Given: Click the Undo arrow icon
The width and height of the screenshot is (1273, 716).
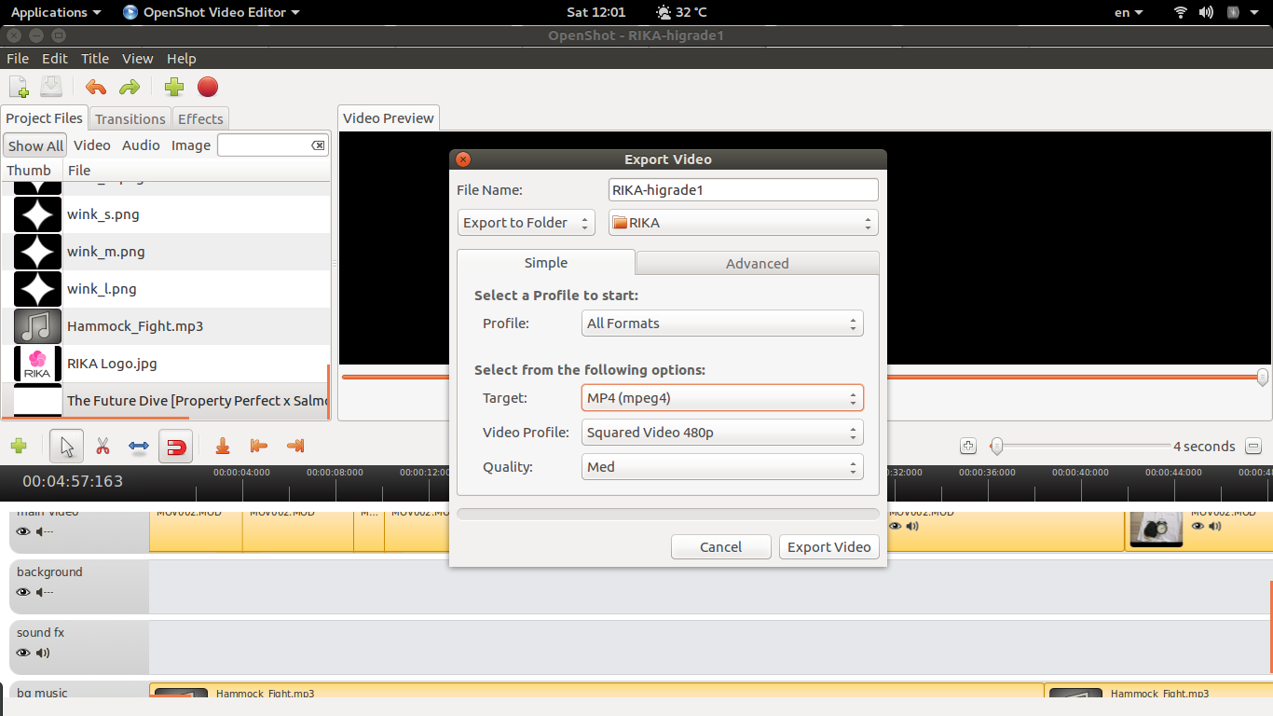Looking at the screenshot, I should [96, 87].
